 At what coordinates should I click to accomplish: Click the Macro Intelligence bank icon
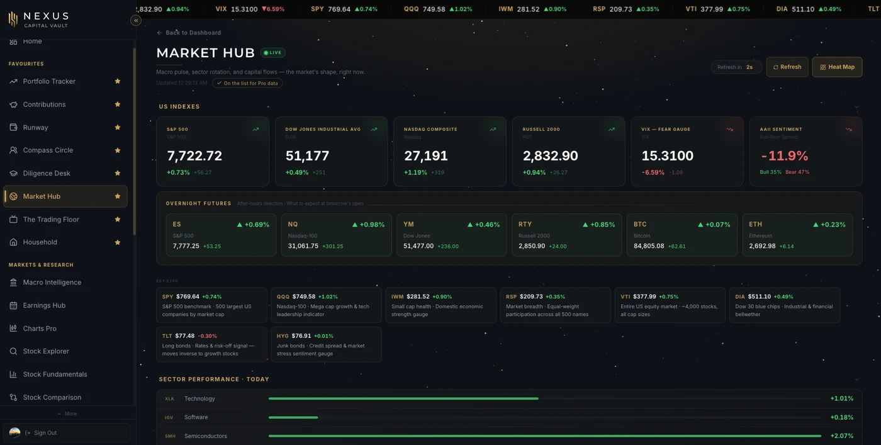coord(13,283)
